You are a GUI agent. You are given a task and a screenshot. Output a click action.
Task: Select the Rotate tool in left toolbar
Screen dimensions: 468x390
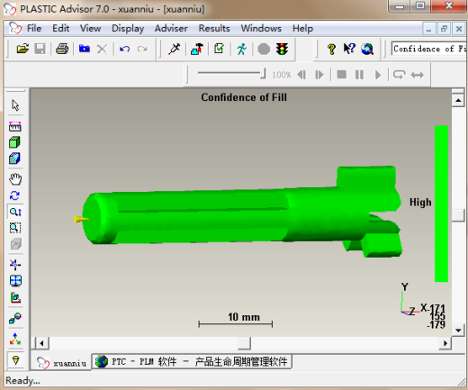click(15, 195)
